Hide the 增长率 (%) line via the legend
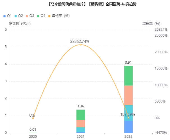 click(x=59, y=15)
